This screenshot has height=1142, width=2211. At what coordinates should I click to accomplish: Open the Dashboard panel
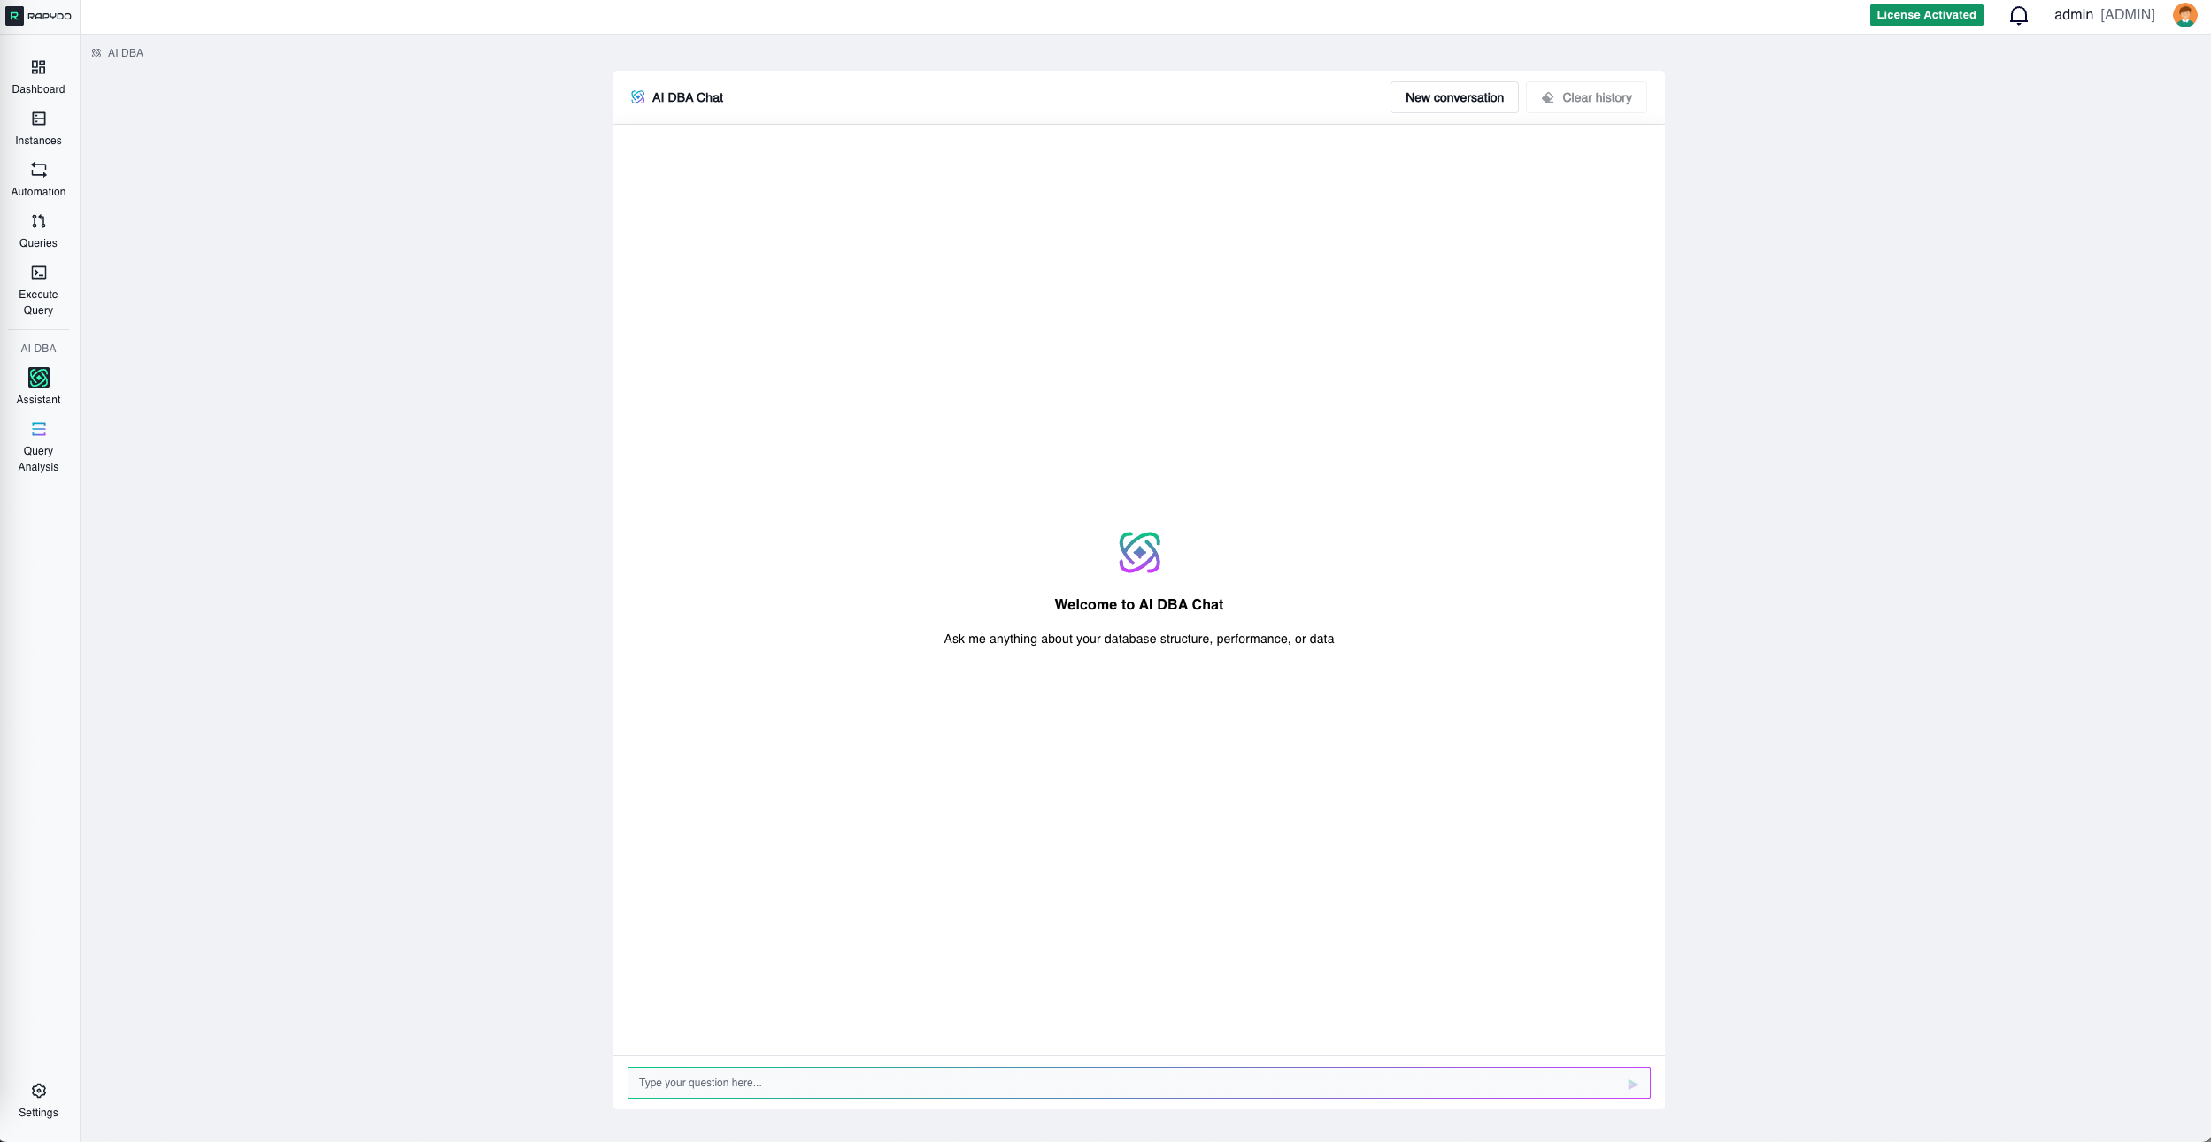coord(38,75)
